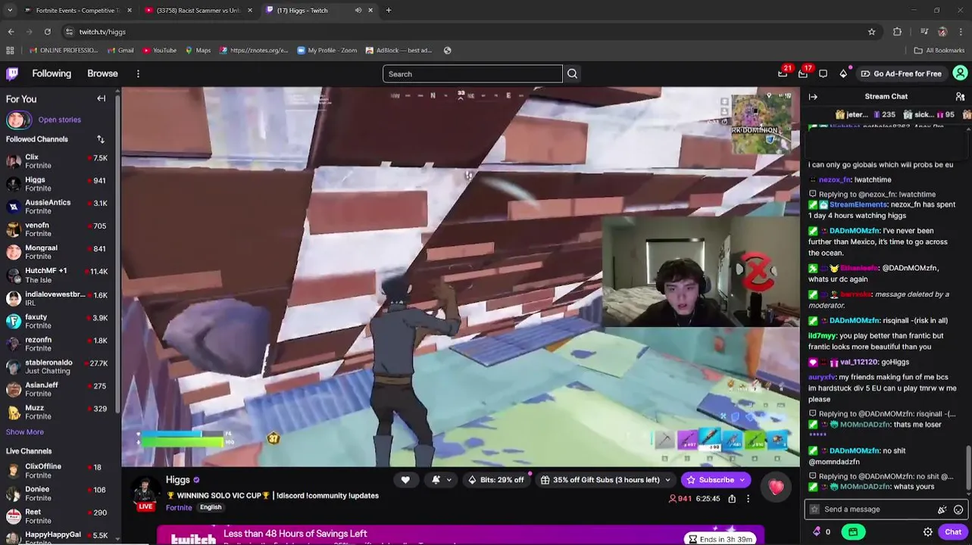Collapse the Stream Chat panel
The image size is (972, 545).
[x=813, y=97]
